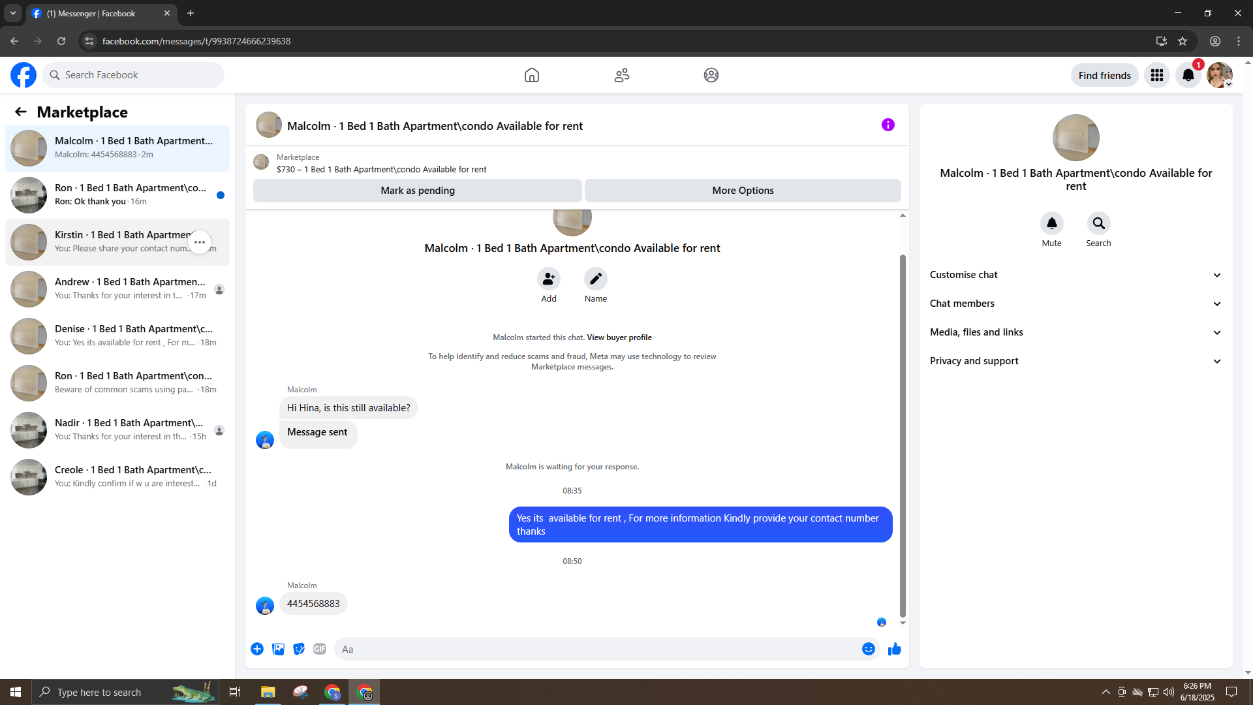Open Task View on taskbar
Screen dimensions: 1253x705
pos(235,692)
